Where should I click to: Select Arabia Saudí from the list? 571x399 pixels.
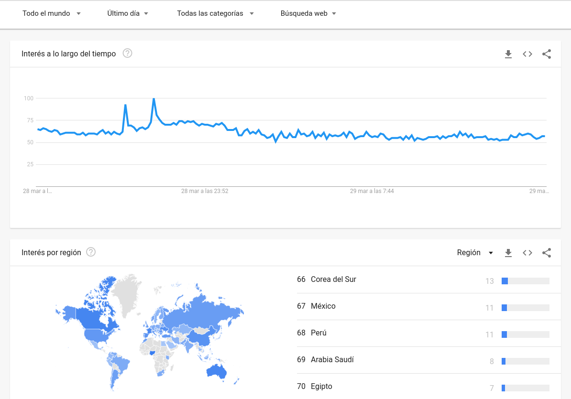[x=332, y=360]
